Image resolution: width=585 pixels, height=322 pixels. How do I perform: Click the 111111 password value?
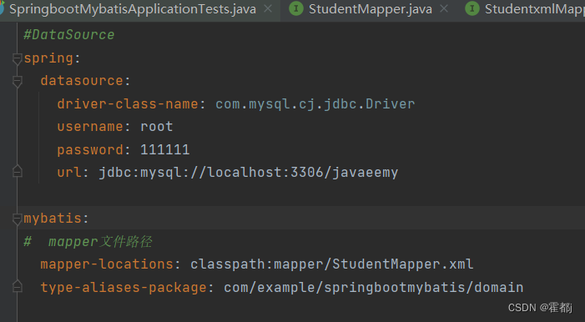point(165,150)
